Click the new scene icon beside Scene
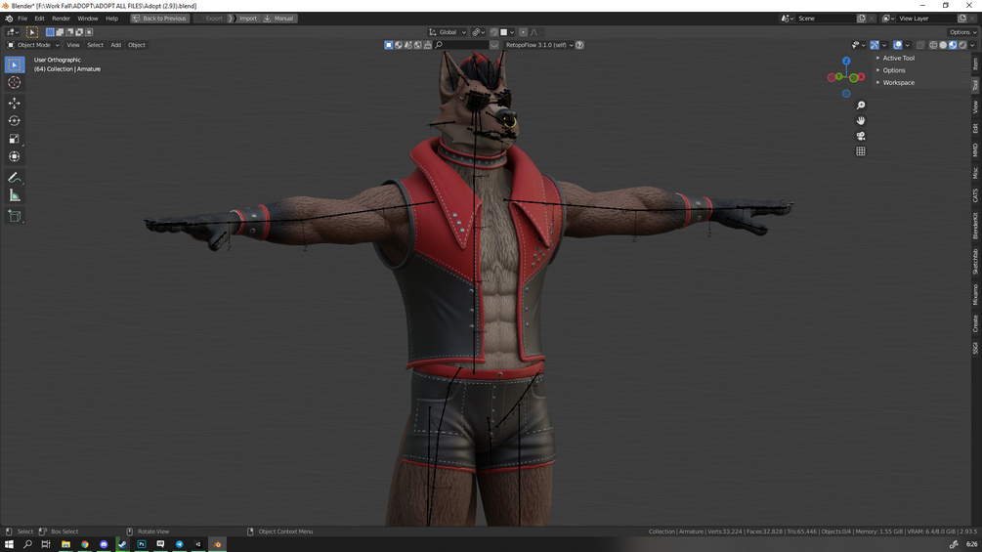The height and width of the screenshot is (552, 982). (x=861, y=19)
